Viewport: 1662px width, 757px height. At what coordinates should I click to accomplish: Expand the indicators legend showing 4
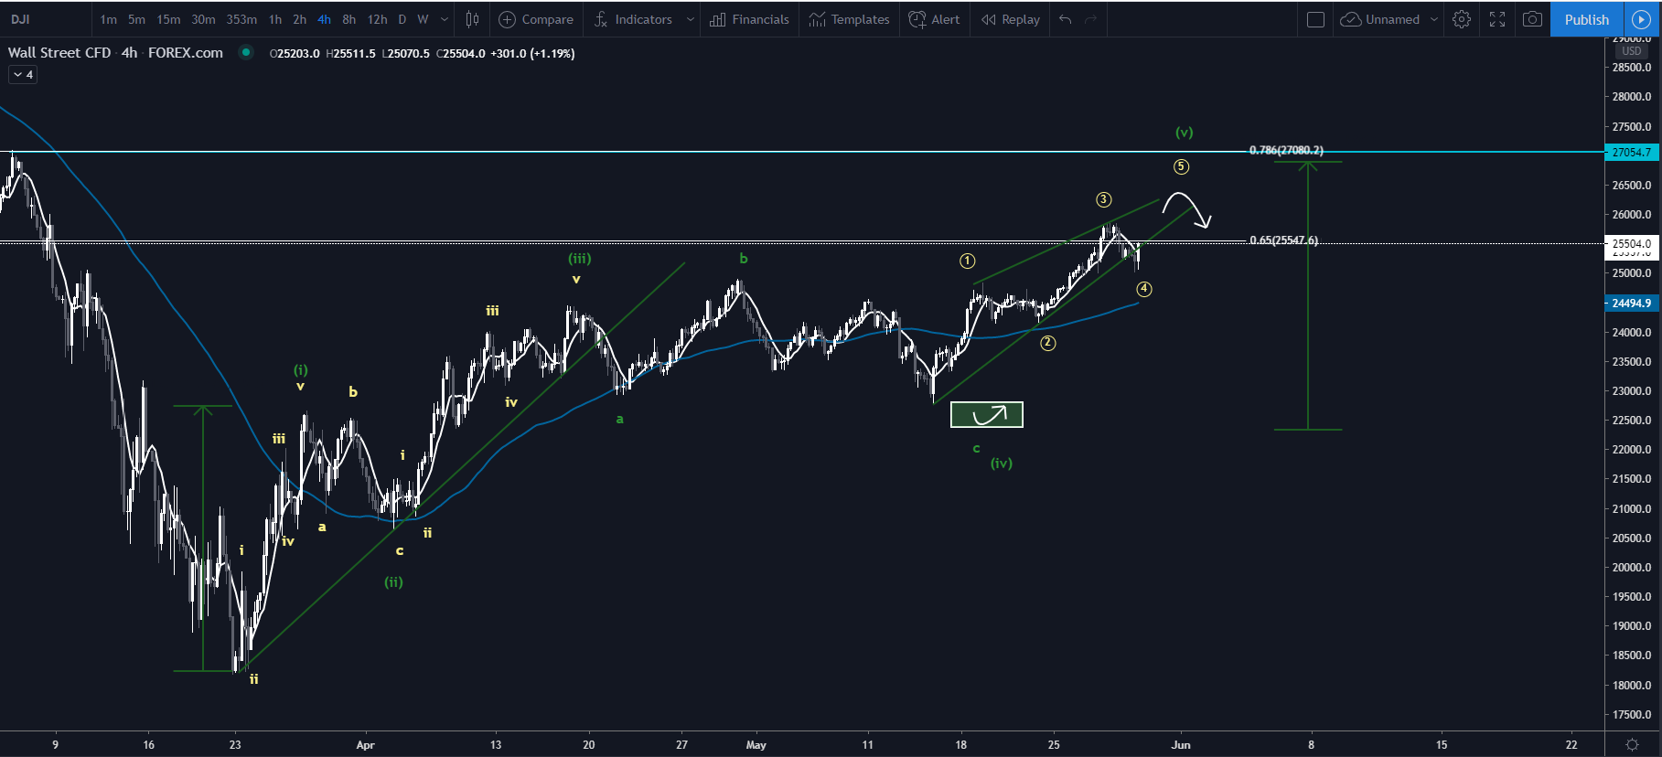point(23,75)
